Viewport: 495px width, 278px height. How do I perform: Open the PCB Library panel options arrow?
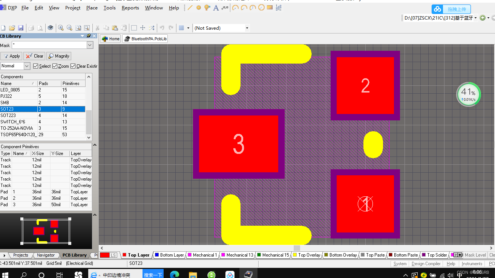(83, 36)
